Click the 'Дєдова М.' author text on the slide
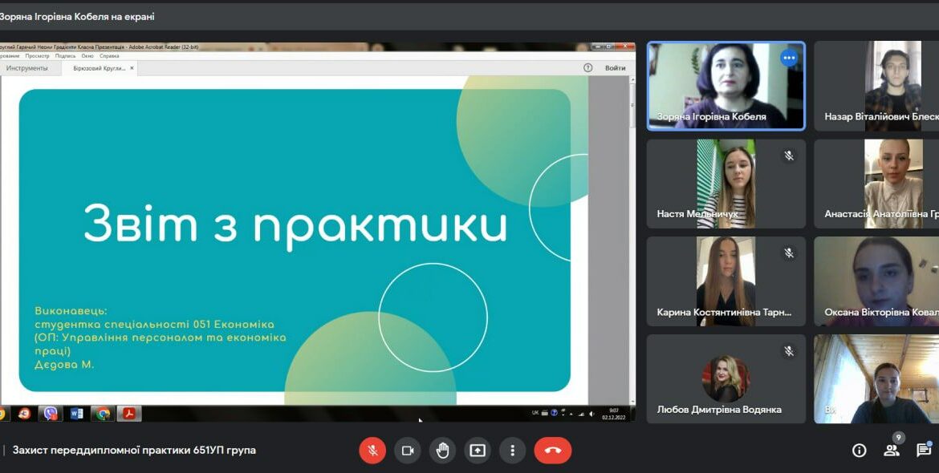The image size is (939, 473). coord(64,364)
